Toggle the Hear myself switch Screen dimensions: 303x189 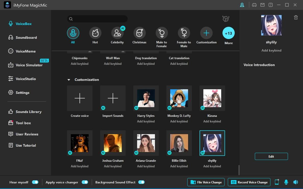35,182
